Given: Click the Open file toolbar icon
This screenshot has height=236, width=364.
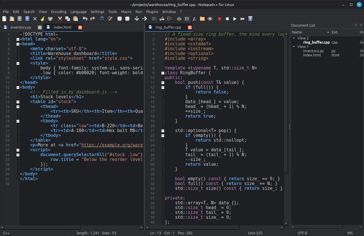Looking at the screenshot, I should [12, 19].
